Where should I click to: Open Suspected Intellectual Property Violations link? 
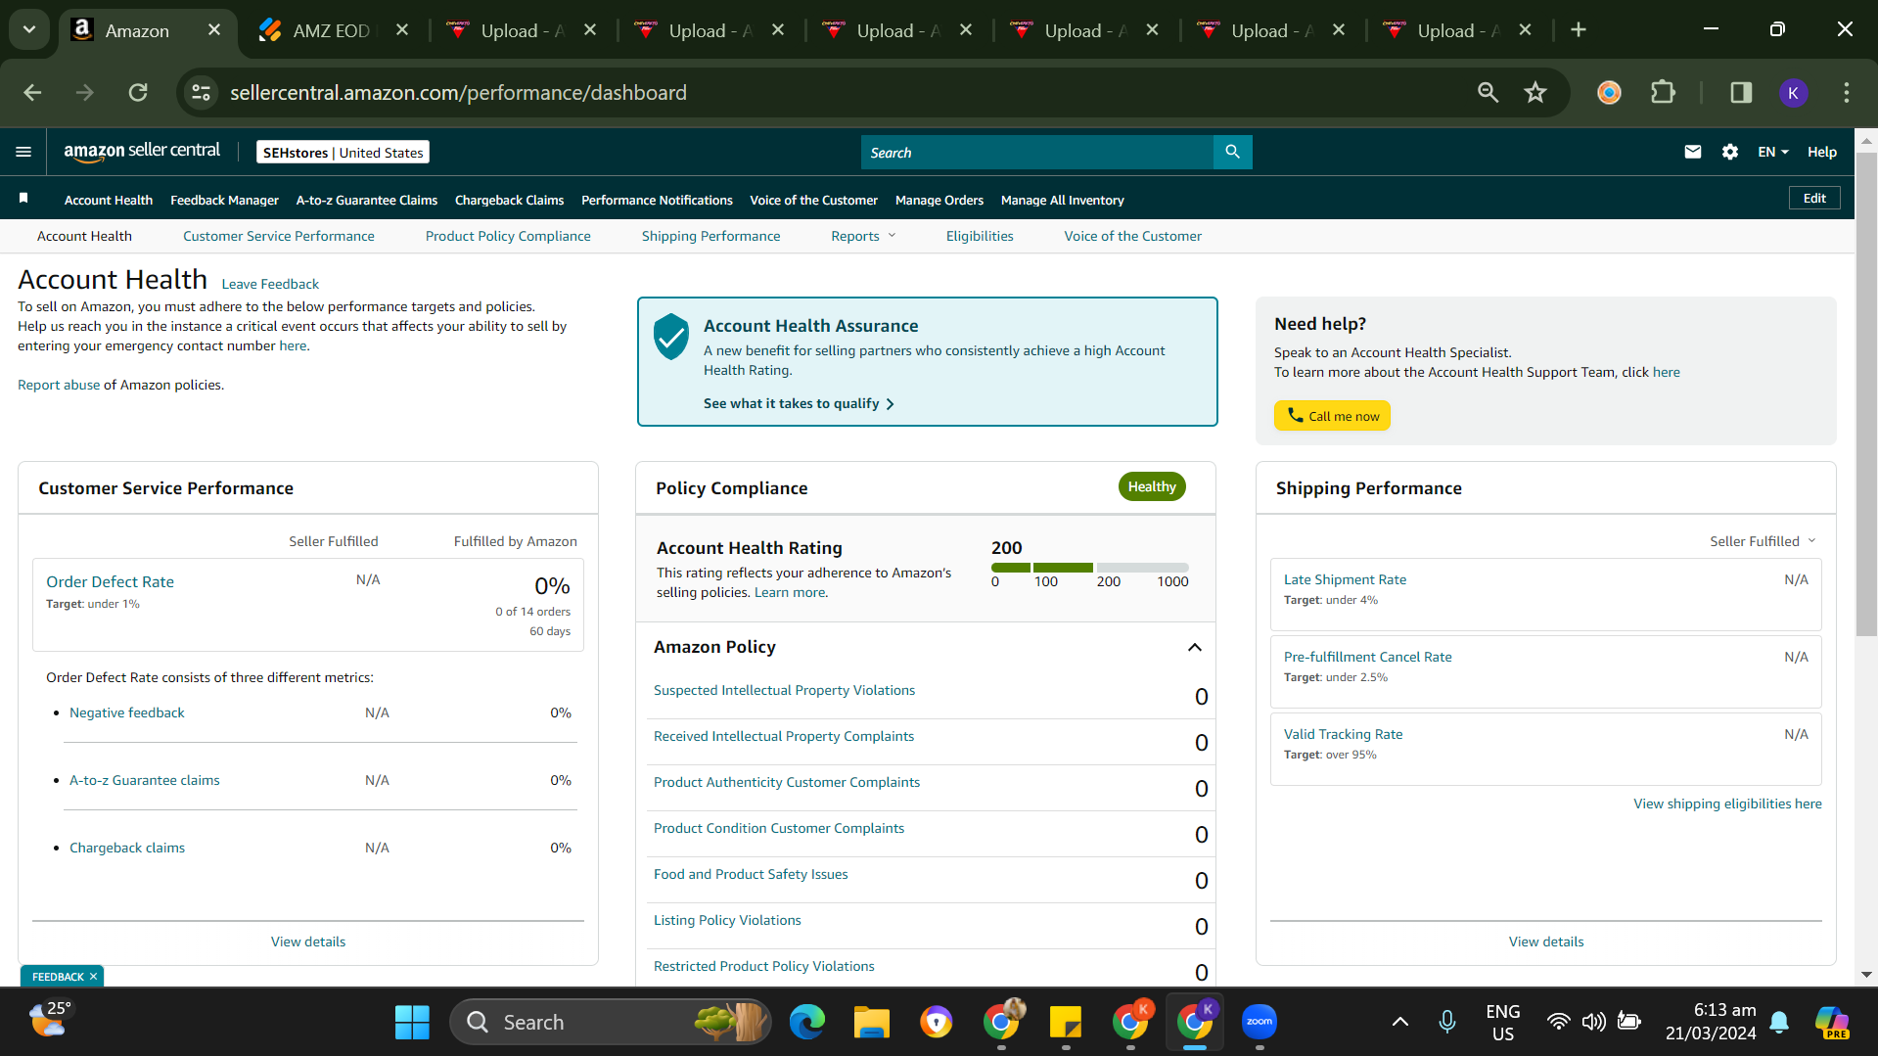point(784,690)
